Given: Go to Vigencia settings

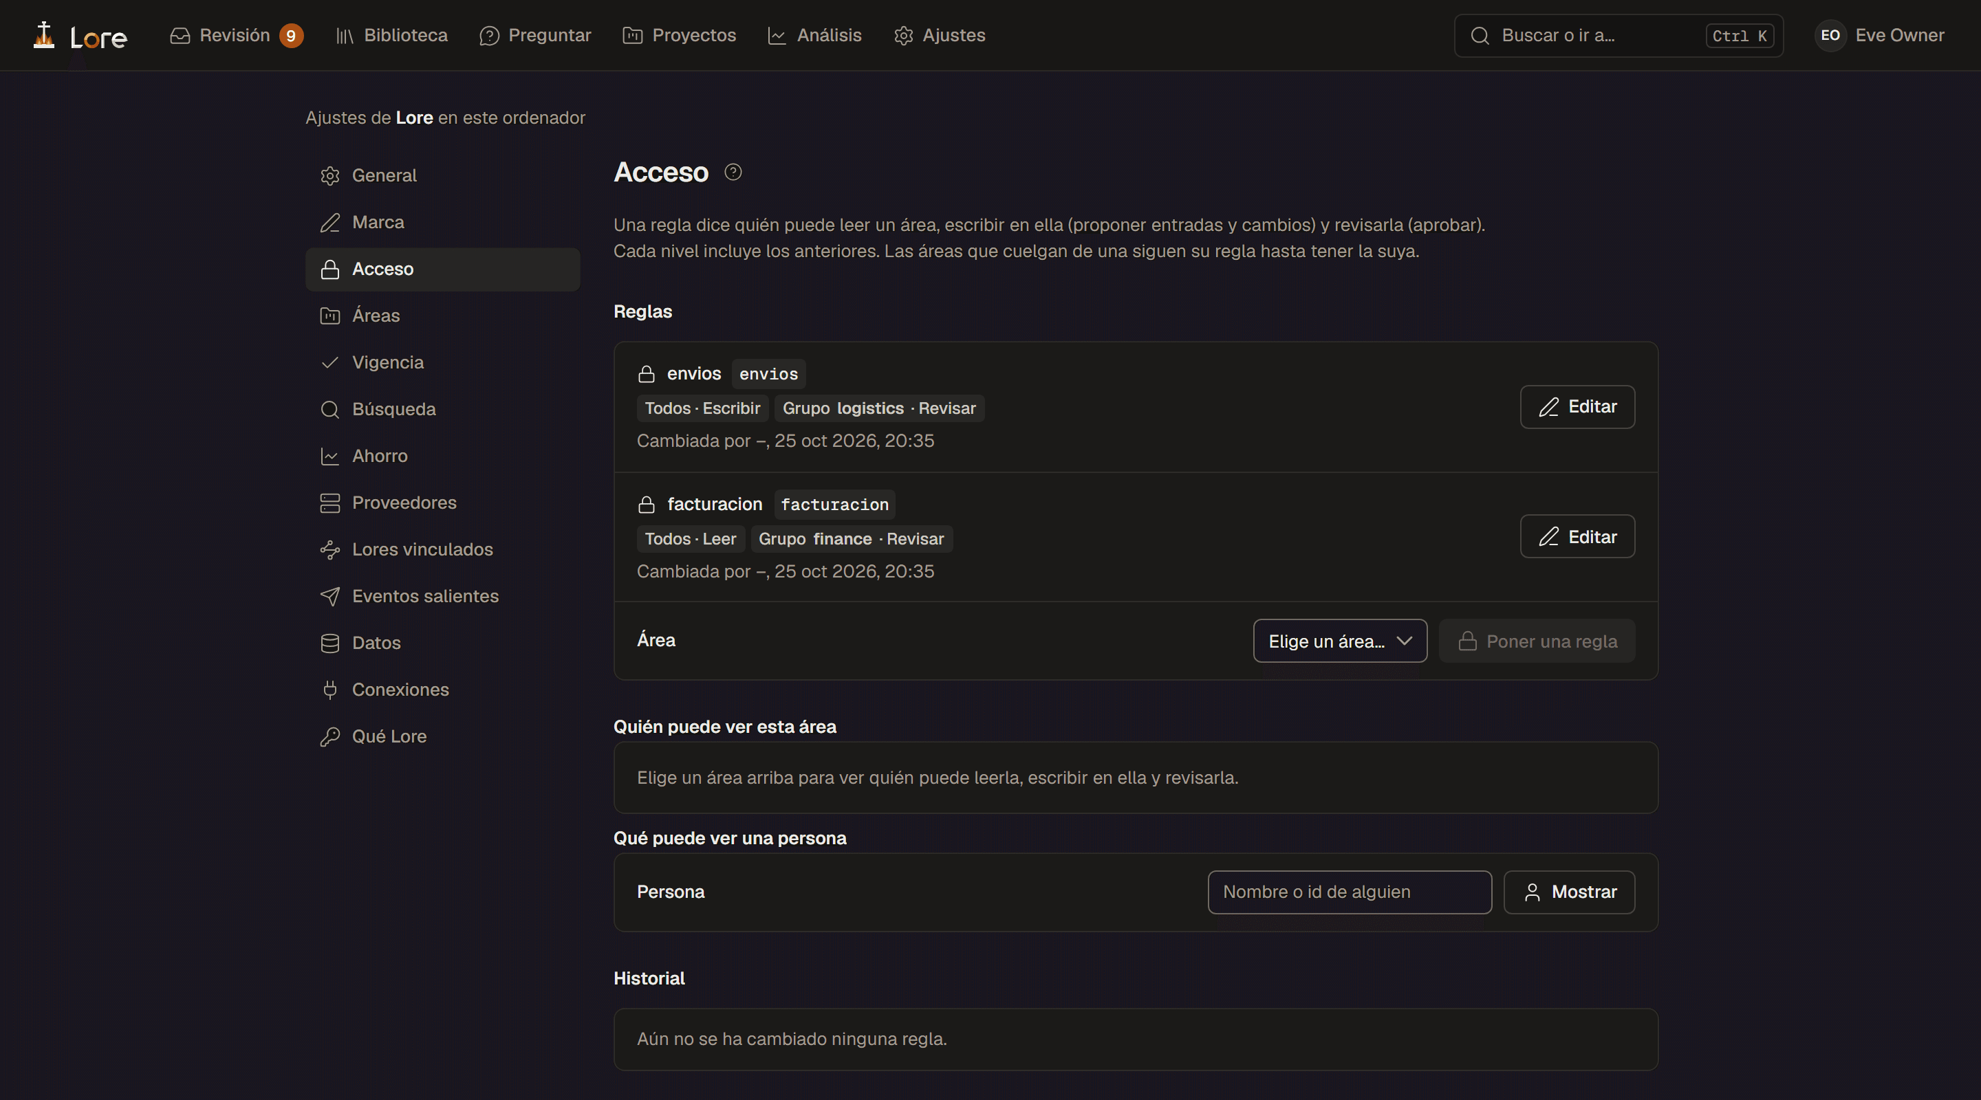Looking at the screenshot, I should 442,363.
